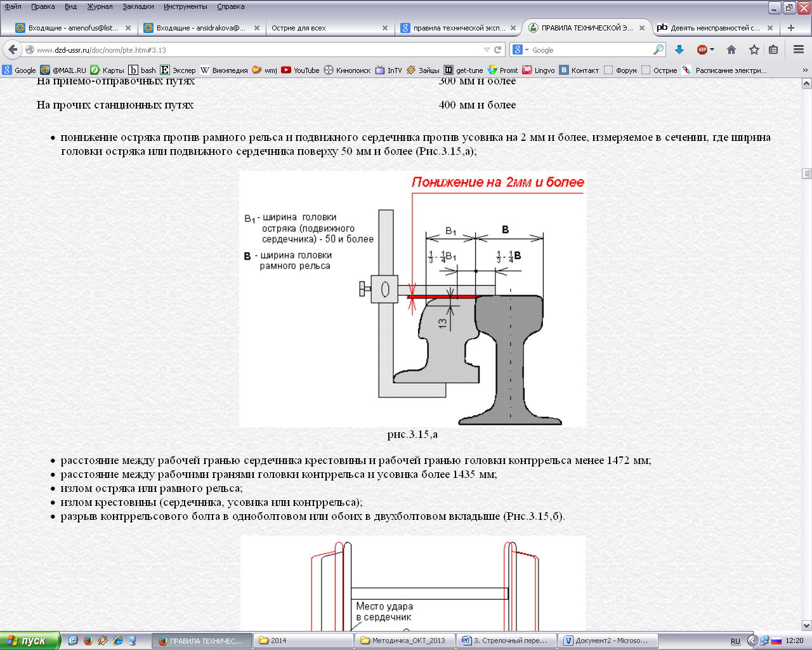Image resolution: width=812 pixels, height=650 pixels.
Task: Open a new tab with plus button
Action: tap(791, 28)
